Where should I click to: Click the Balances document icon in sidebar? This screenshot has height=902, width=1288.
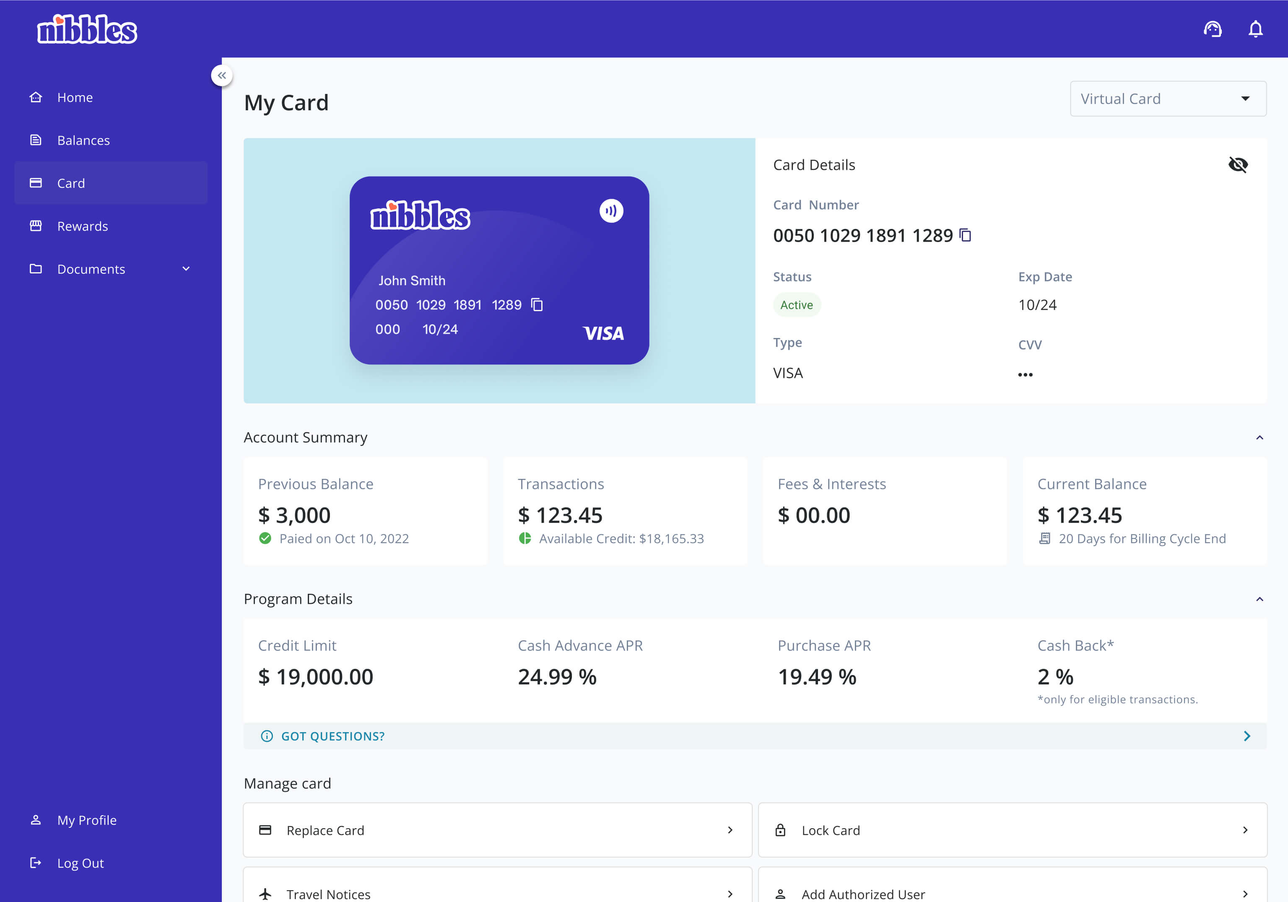coord(36,140)
